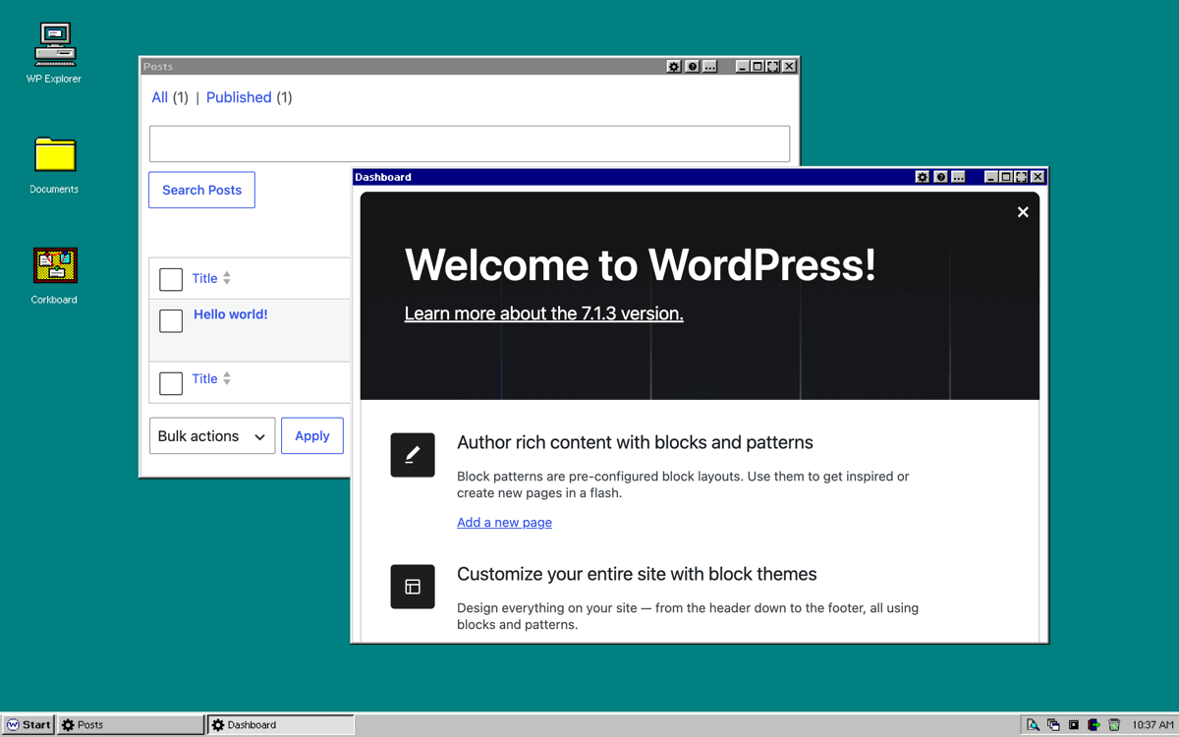Image resolution: width=1179 pixels, height=737 pixels.
Task: Click the document search icon in the system tray
Action: [1033, 725]
